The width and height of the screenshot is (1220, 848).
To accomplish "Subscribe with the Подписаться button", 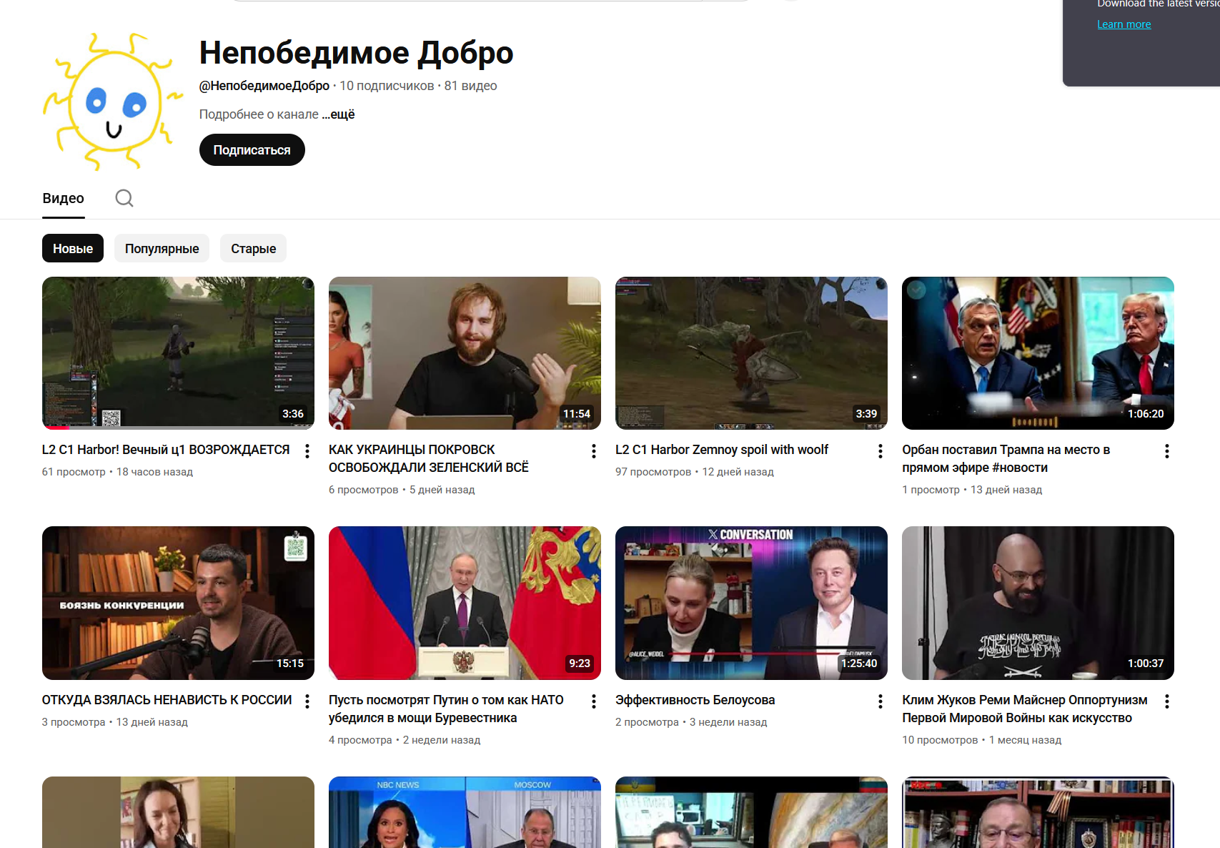I will click(252, 150).
